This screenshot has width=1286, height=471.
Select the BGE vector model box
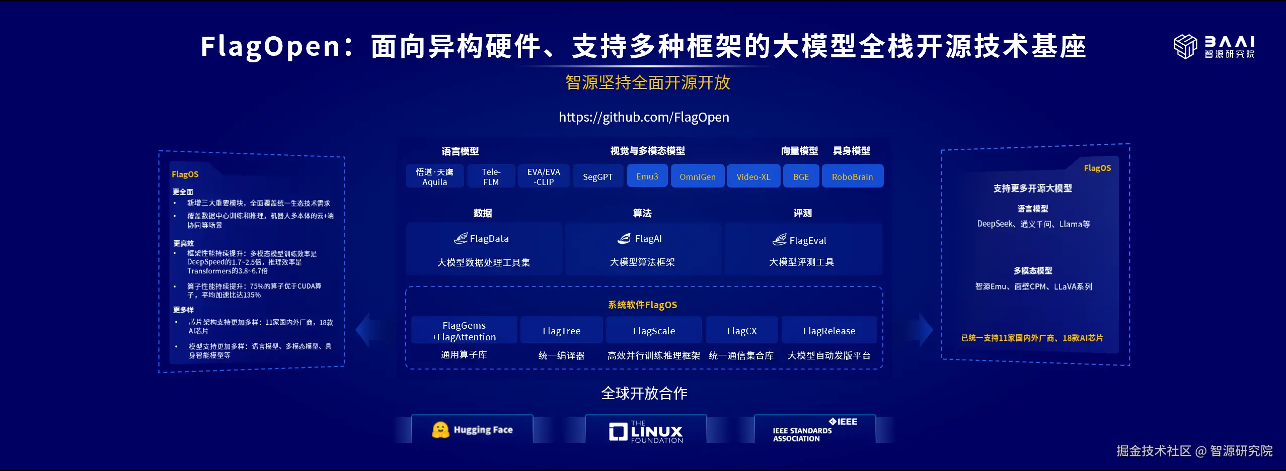pos(801,176)
